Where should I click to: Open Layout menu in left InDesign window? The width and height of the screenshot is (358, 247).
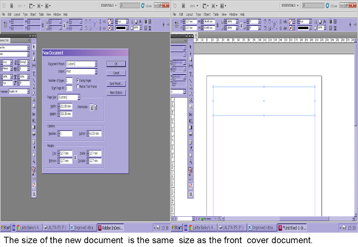point(17,15)
